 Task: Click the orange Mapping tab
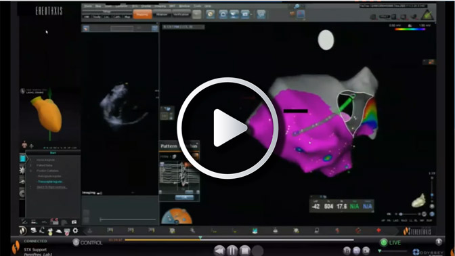click(142, 14)
